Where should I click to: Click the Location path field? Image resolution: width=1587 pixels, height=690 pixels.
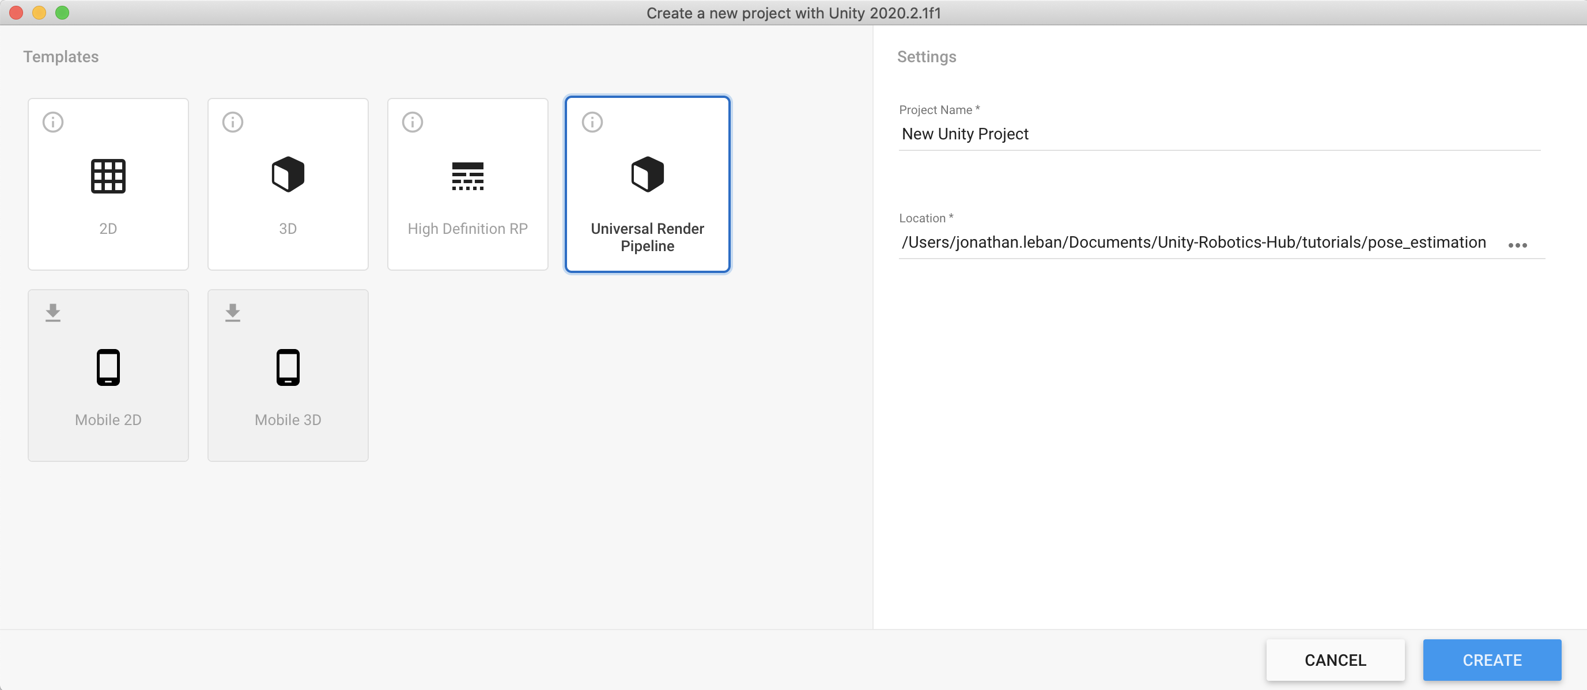pyautogui.click(x=1194, y=242)
